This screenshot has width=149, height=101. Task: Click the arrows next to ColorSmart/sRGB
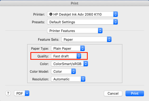(86, 64)
